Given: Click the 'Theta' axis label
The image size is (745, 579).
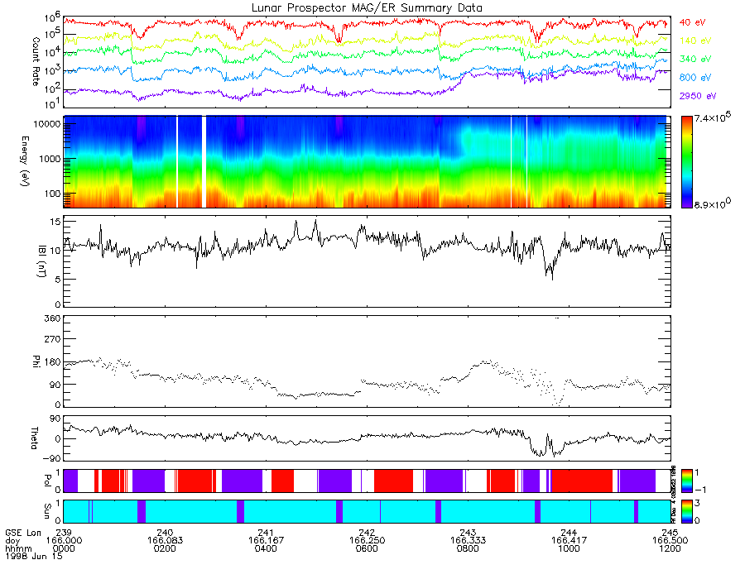Looking at the screenshot, I should pyautogui.click(x=35, y=438).
